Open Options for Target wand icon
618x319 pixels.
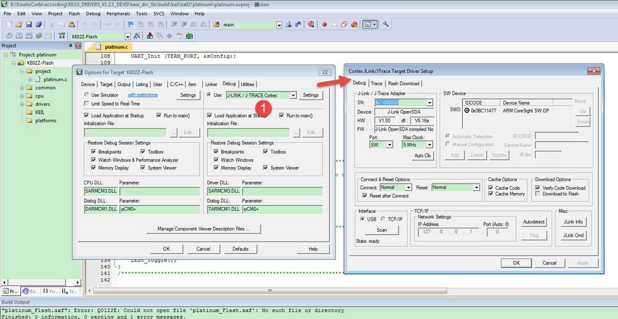(137, 36)
